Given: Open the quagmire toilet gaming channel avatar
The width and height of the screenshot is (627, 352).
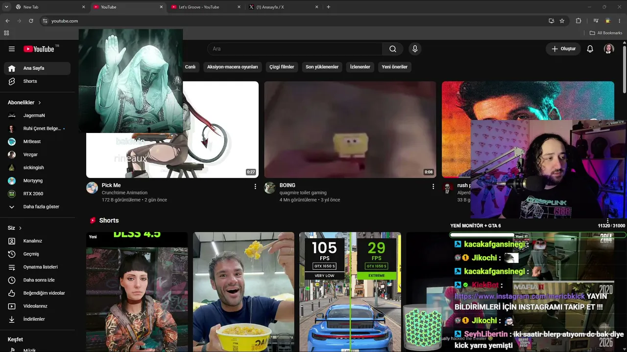Looking at the screenshot, I should [x=270, y=188].
